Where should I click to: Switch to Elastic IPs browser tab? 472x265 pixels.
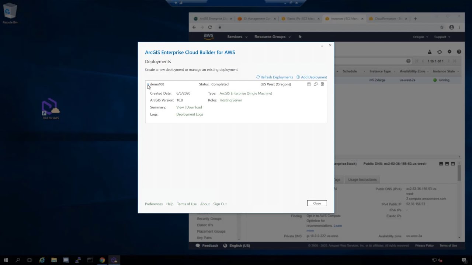coord(301,18)
